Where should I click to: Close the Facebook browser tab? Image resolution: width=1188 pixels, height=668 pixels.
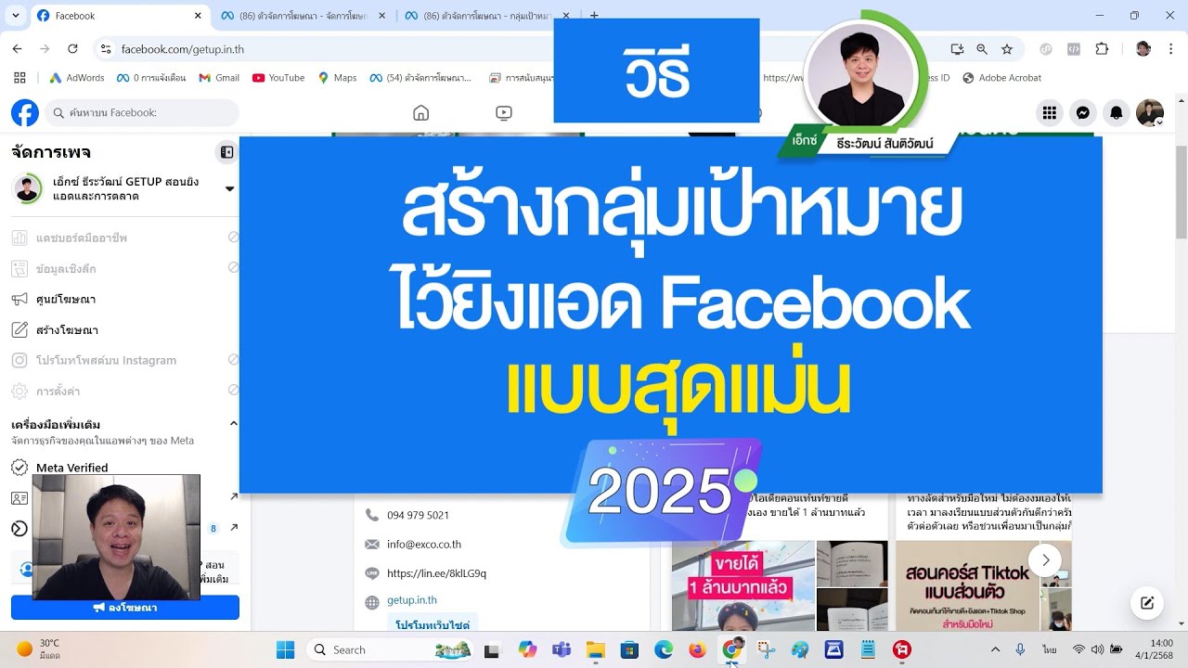(x=198, y=16)
